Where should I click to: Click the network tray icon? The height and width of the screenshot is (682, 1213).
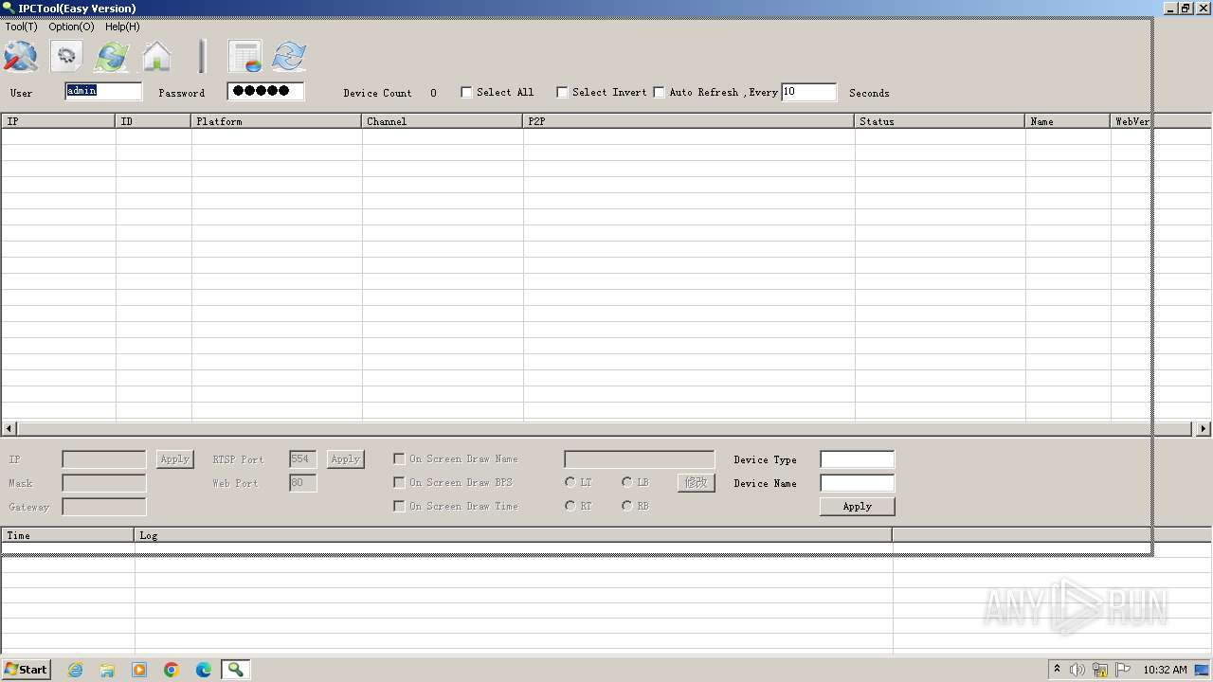click(x=1100, y=670)
